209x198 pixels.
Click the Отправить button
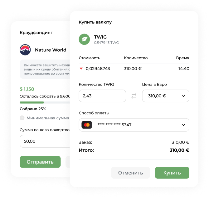pyautogui.click(x=40, y=162)
